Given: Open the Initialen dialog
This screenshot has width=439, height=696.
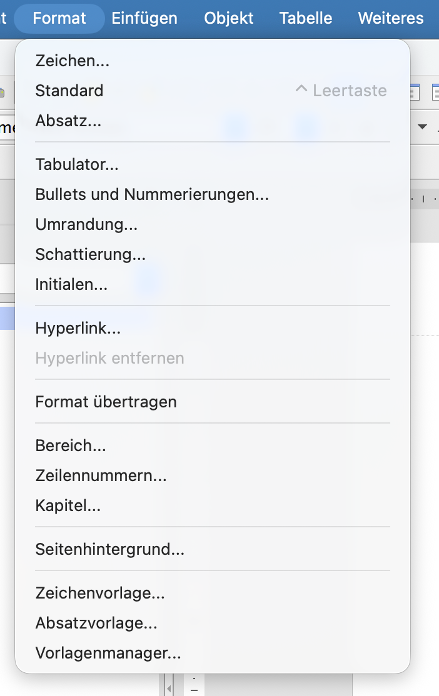Looking at the screenshot, I should point(72,284).
